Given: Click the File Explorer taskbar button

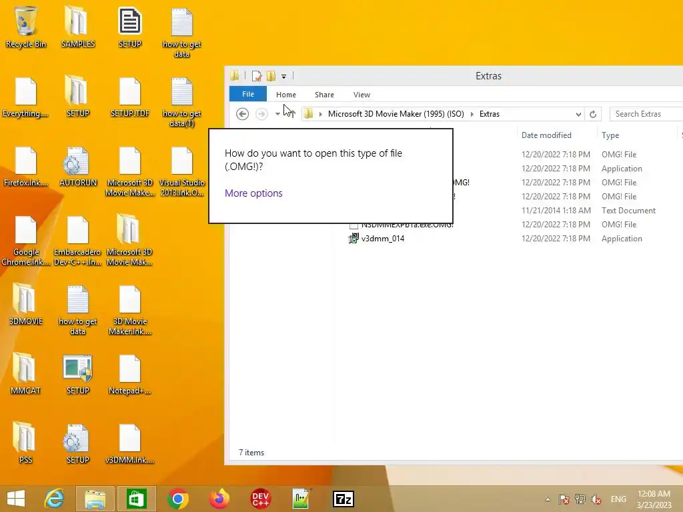Looking at the screenshot, I should tap(95, 499).
